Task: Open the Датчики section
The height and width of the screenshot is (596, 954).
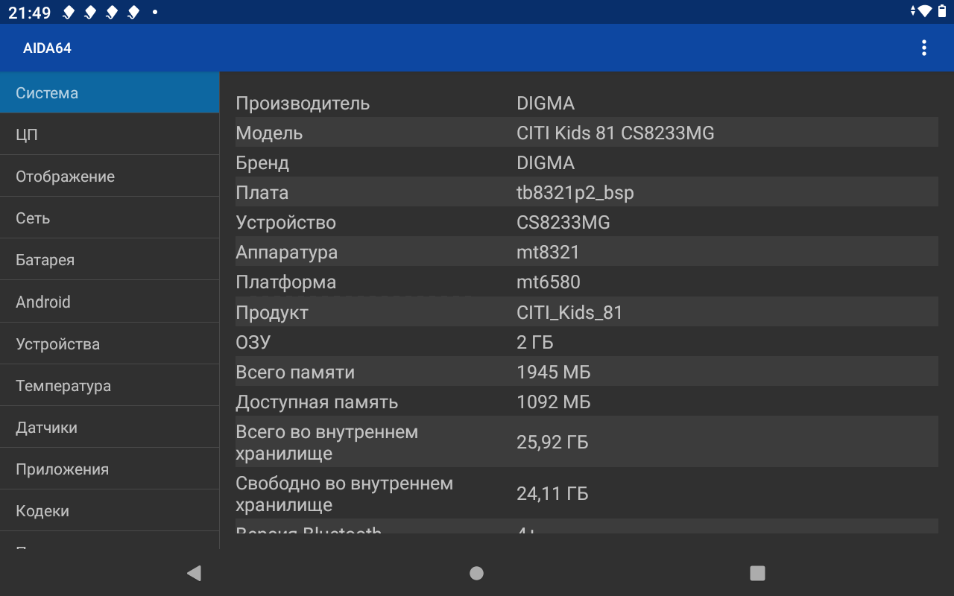Action: [110, 428]
